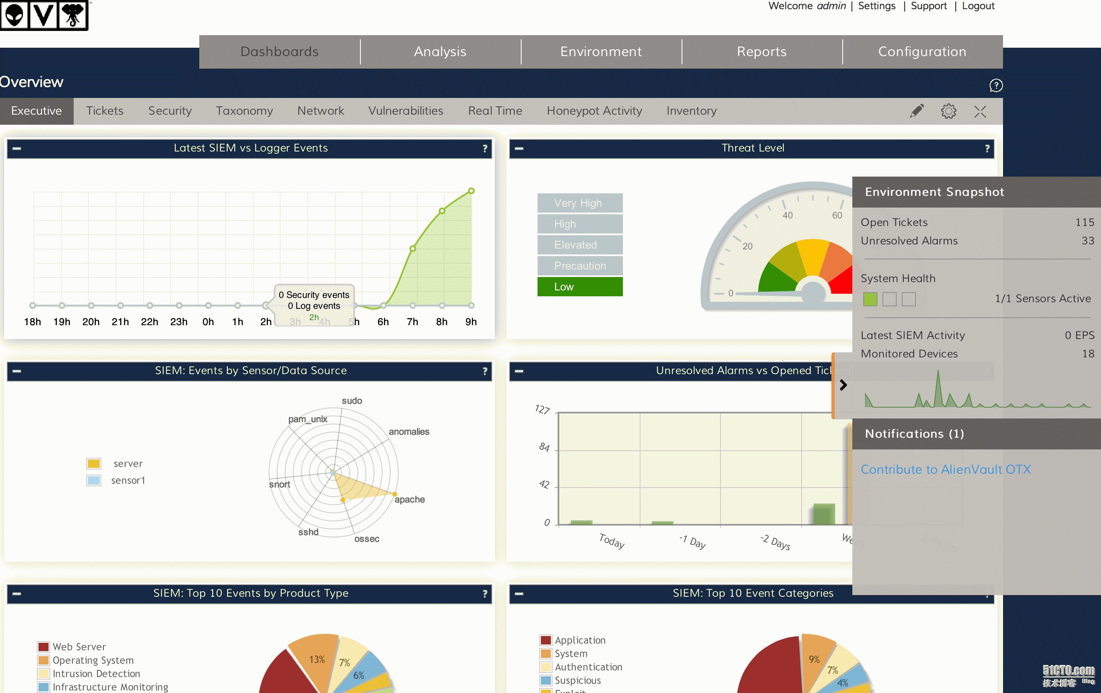This screenshot has width=1101, height=693.
Task: Click the green active sensor health square
Action: [x=870, y=299]
